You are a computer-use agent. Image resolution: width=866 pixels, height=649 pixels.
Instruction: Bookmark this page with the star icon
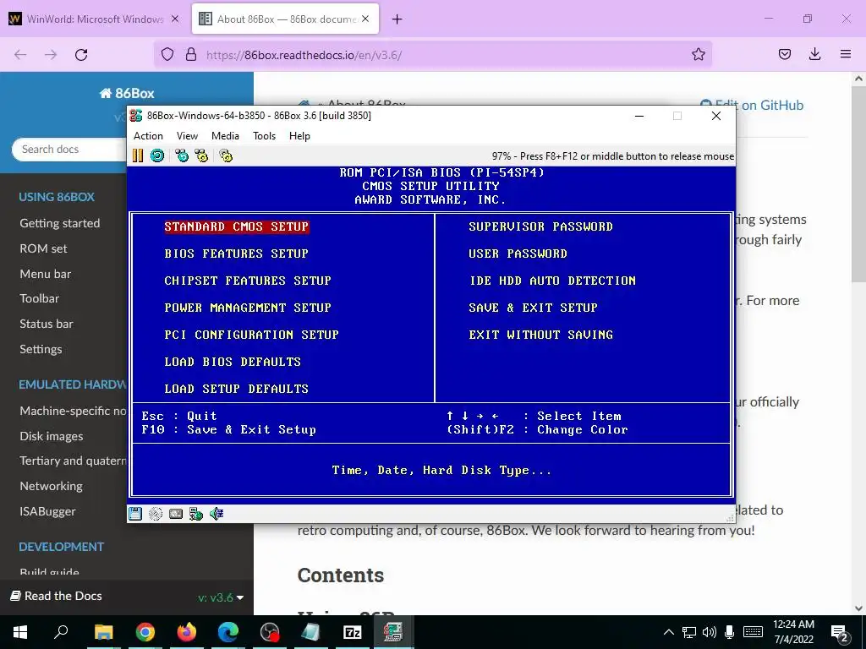pos(698,54)
